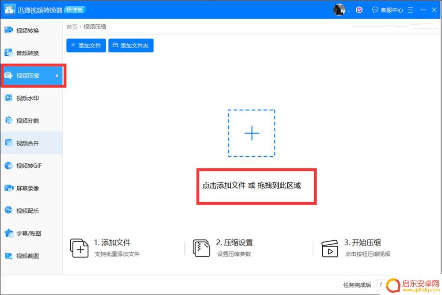Click the 视频压缩 breadcrumb text

95,27
